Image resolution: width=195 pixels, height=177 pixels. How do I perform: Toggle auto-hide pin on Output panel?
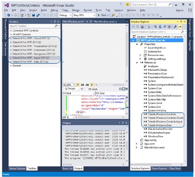pyautogui.click(x=122, y=123)
